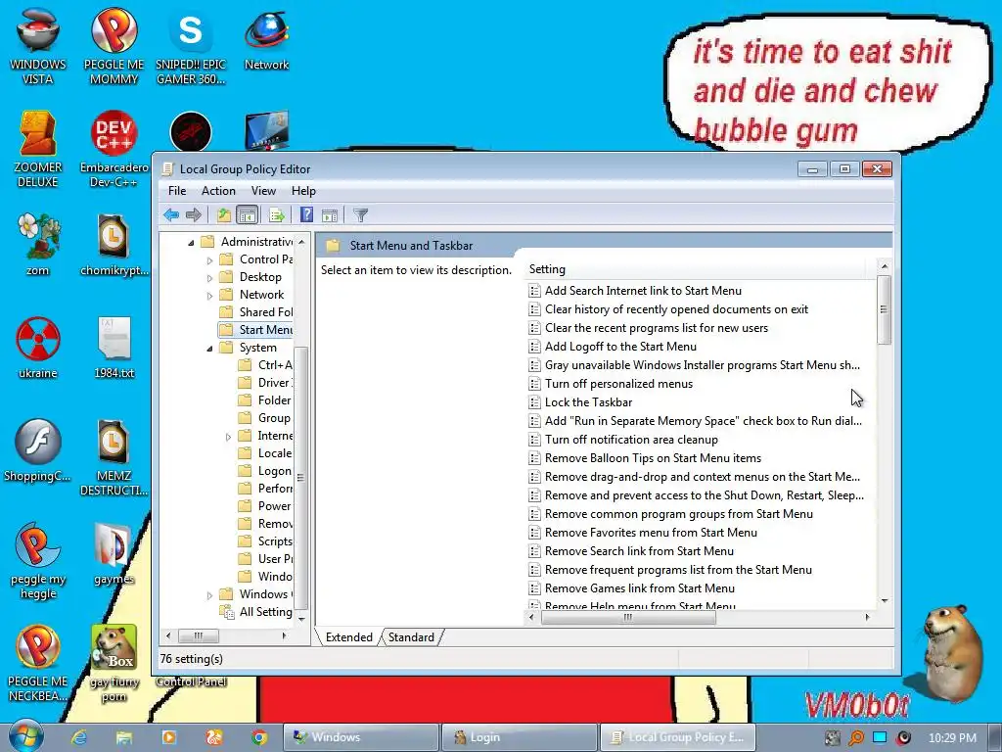The image size is (1002, 752).
Task: Click the Windows Explorer taskbar folder icon
Action: click(124, 737)
